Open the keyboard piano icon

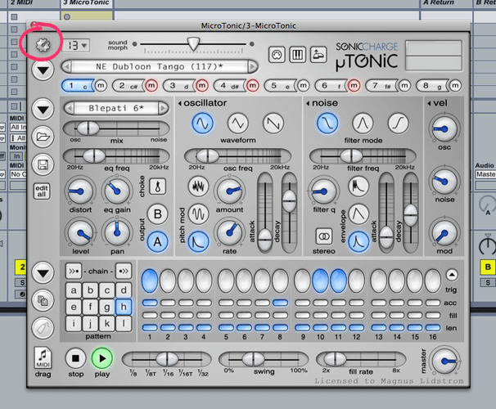pyautogui.click(x=297, y=55)
